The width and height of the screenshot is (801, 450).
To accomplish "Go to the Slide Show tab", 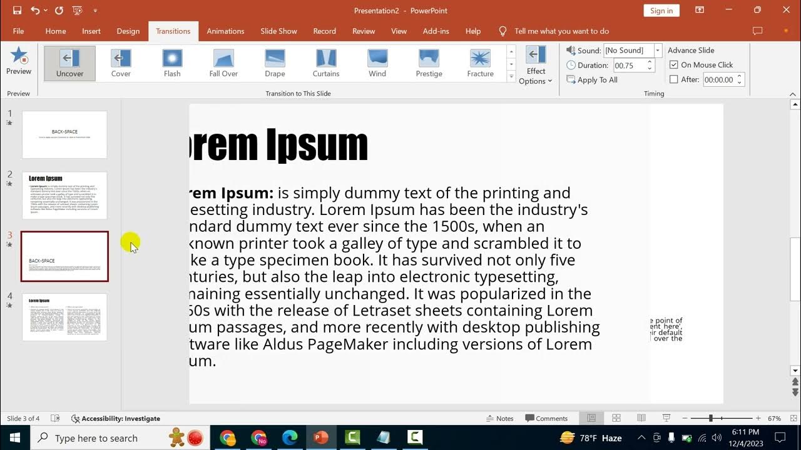I will pyautogui.click(x=279, y=31).
